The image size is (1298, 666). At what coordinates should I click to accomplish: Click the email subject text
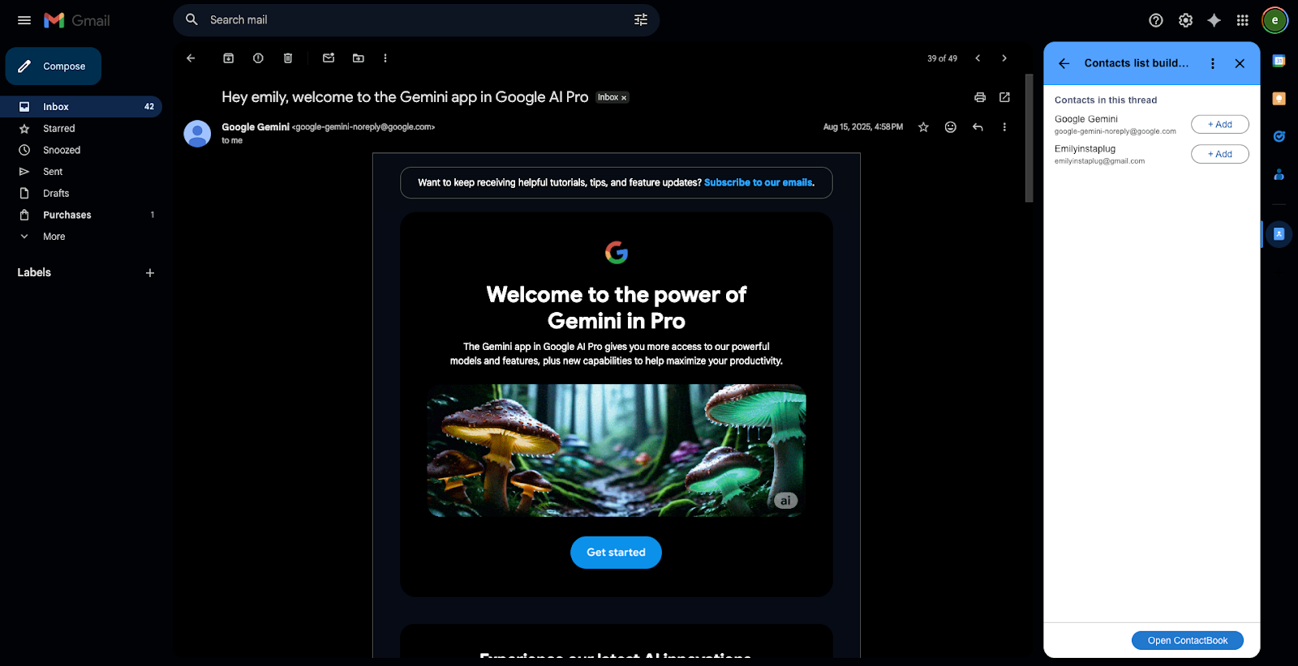click(405, 97)
